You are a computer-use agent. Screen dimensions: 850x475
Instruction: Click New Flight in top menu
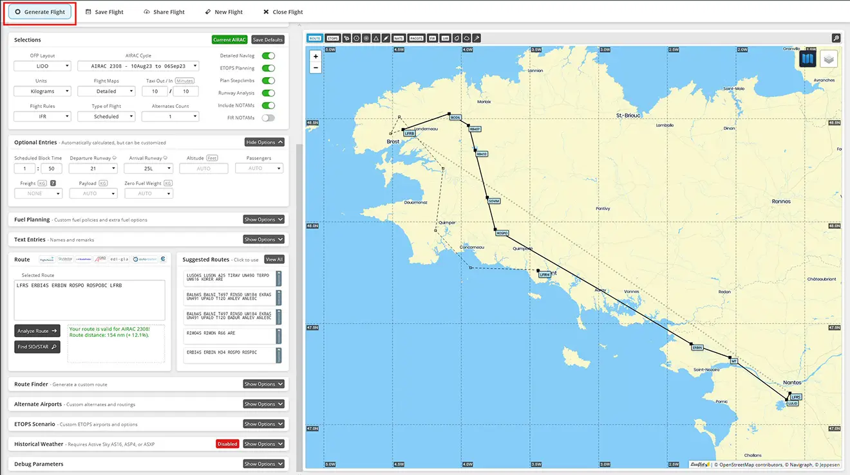tap(224, 12)
